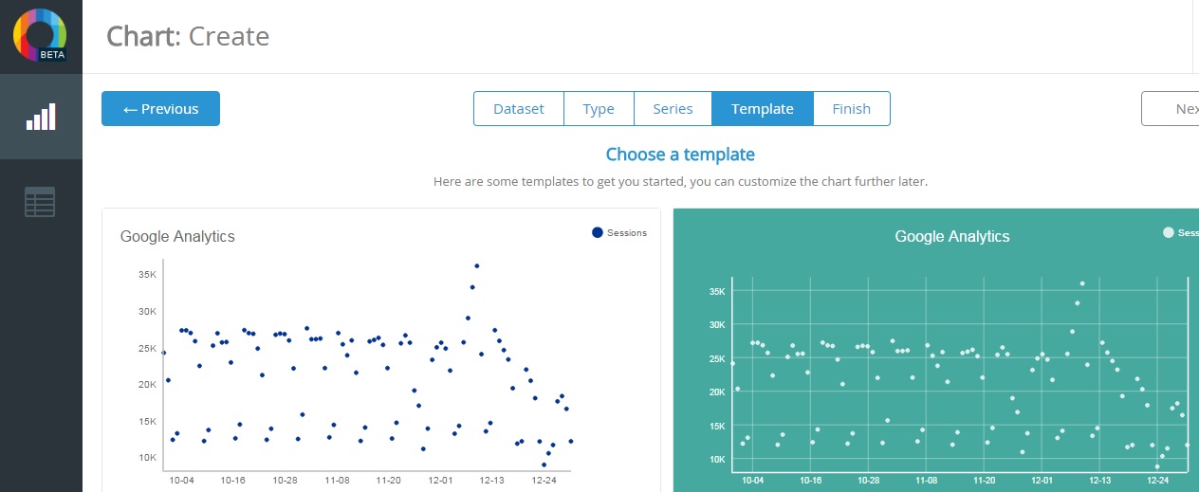
Task: Open the datasets table icon in sidebar
Action: point(40,202)
